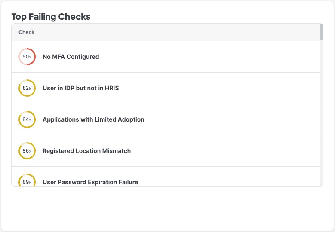Click the table's vertical scrollbar thumb
335x232 pixels.
(x=322, y=32)
